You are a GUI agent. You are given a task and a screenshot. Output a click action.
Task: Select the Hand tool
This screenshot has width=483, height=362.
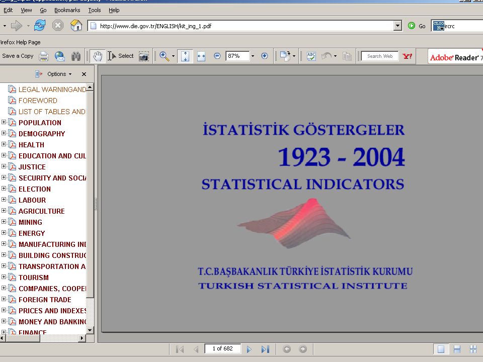(x=98, y=56)
